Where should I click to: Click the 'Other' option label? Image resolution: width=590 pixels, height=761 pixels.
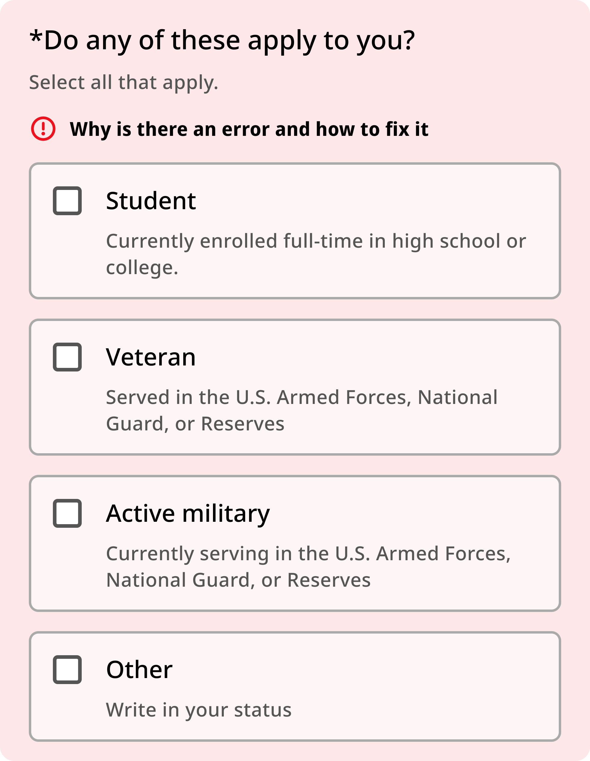139,670
